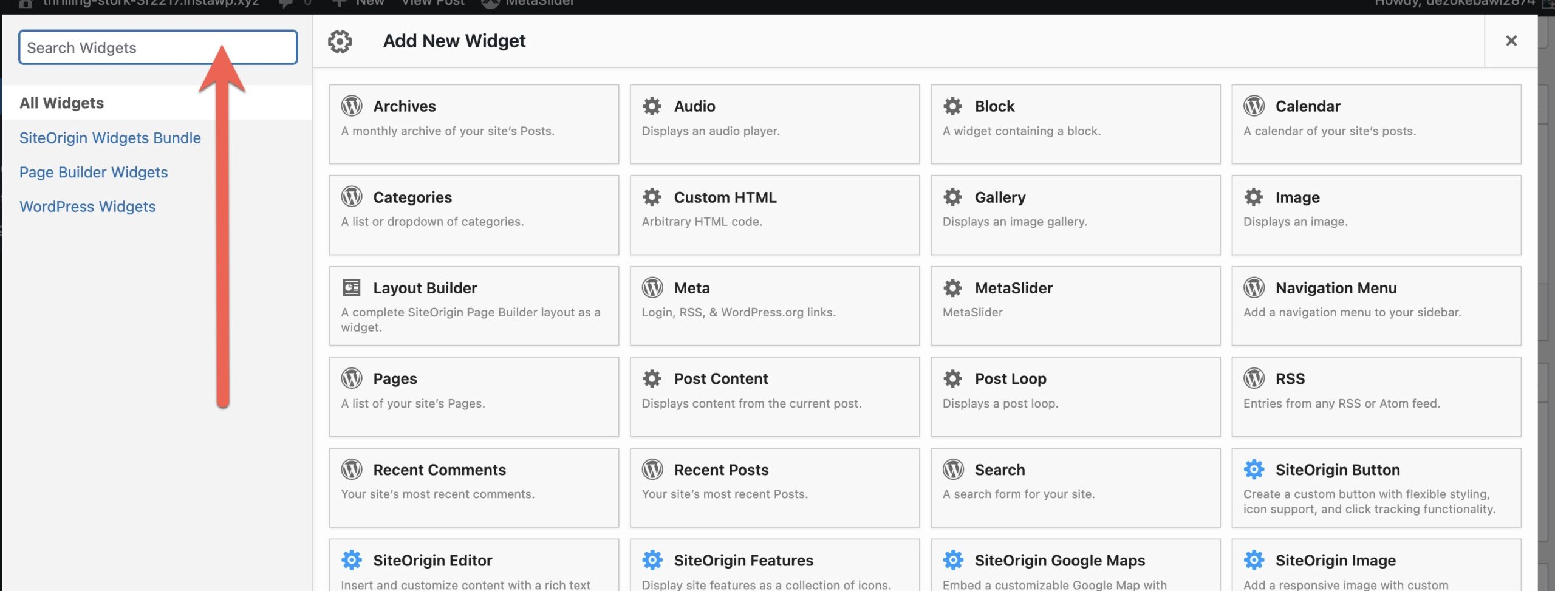Viewport: 1555px width, 591px height.
Task: Close the Add New Widget dialog
Action: click(1511, 41)
